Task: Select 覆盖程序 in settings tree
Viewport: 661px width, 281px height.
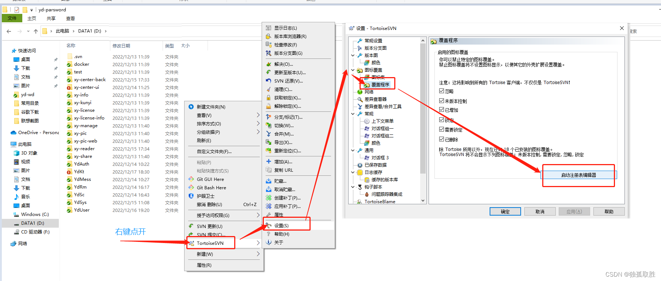Action: coord(380,85)
